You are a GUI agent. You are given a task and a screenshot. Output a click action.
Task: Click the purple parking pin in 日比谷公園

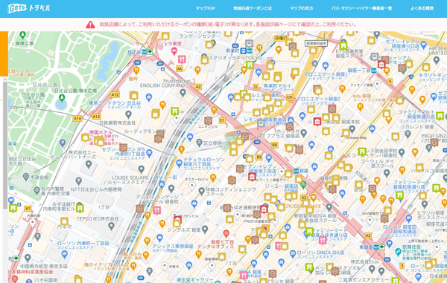[63, 143]
